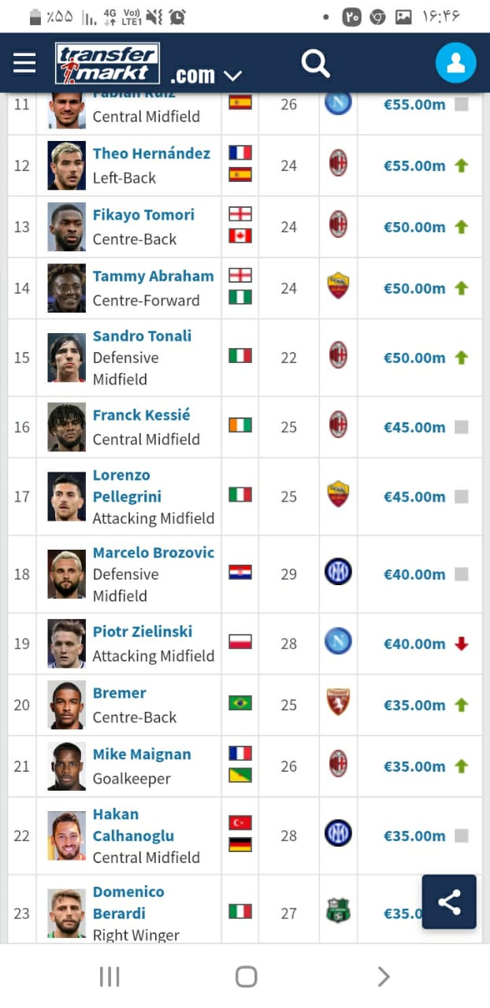490x1008 pixels.
Task: Open Theo Hernández player profile
Action: click(x=151, y=154)
